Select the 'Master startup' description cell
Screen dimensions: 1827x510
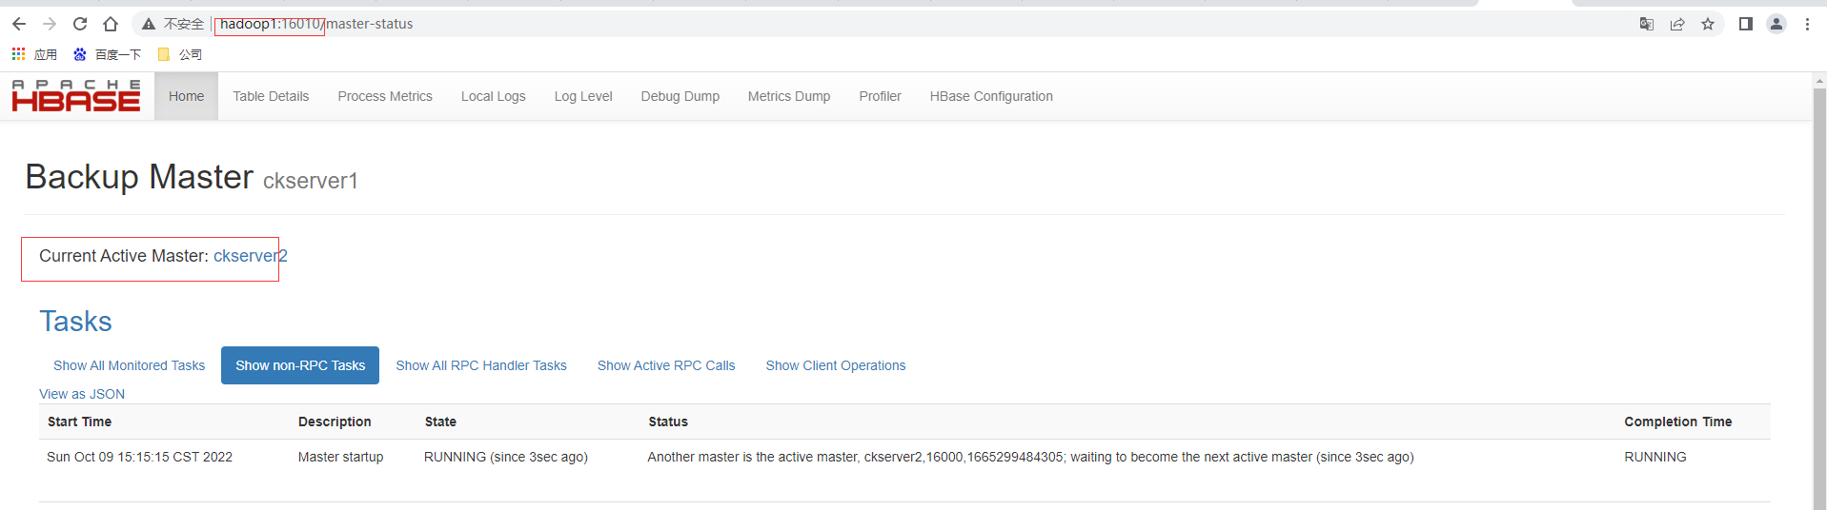340,457
